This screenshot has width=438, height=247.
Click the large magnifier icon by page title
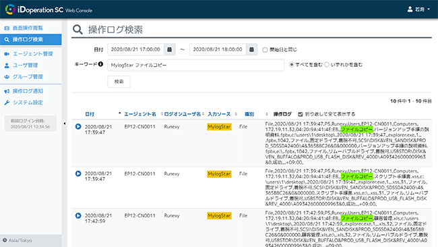coord(77,30)
